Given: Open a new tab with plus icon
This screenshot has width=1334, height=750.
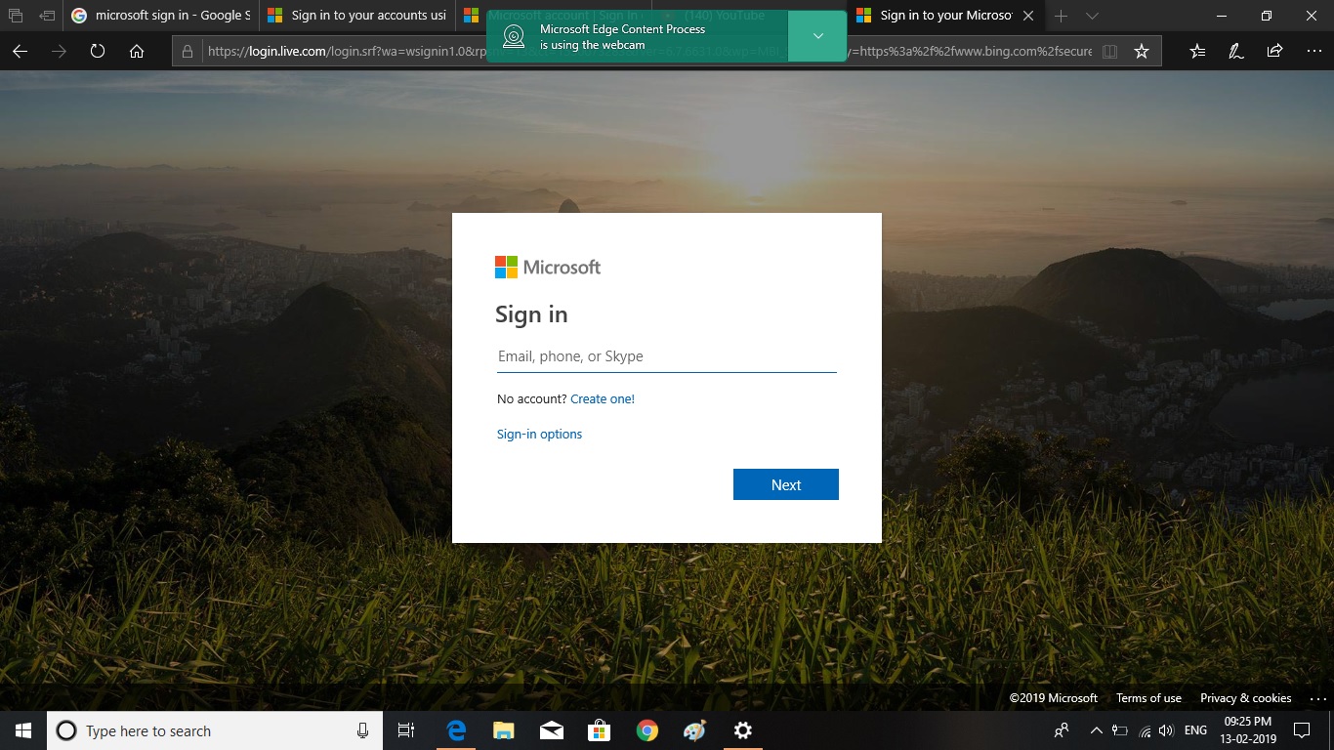Looking at the screenshot, I should pyautogui.click(x=1062, y=16).
